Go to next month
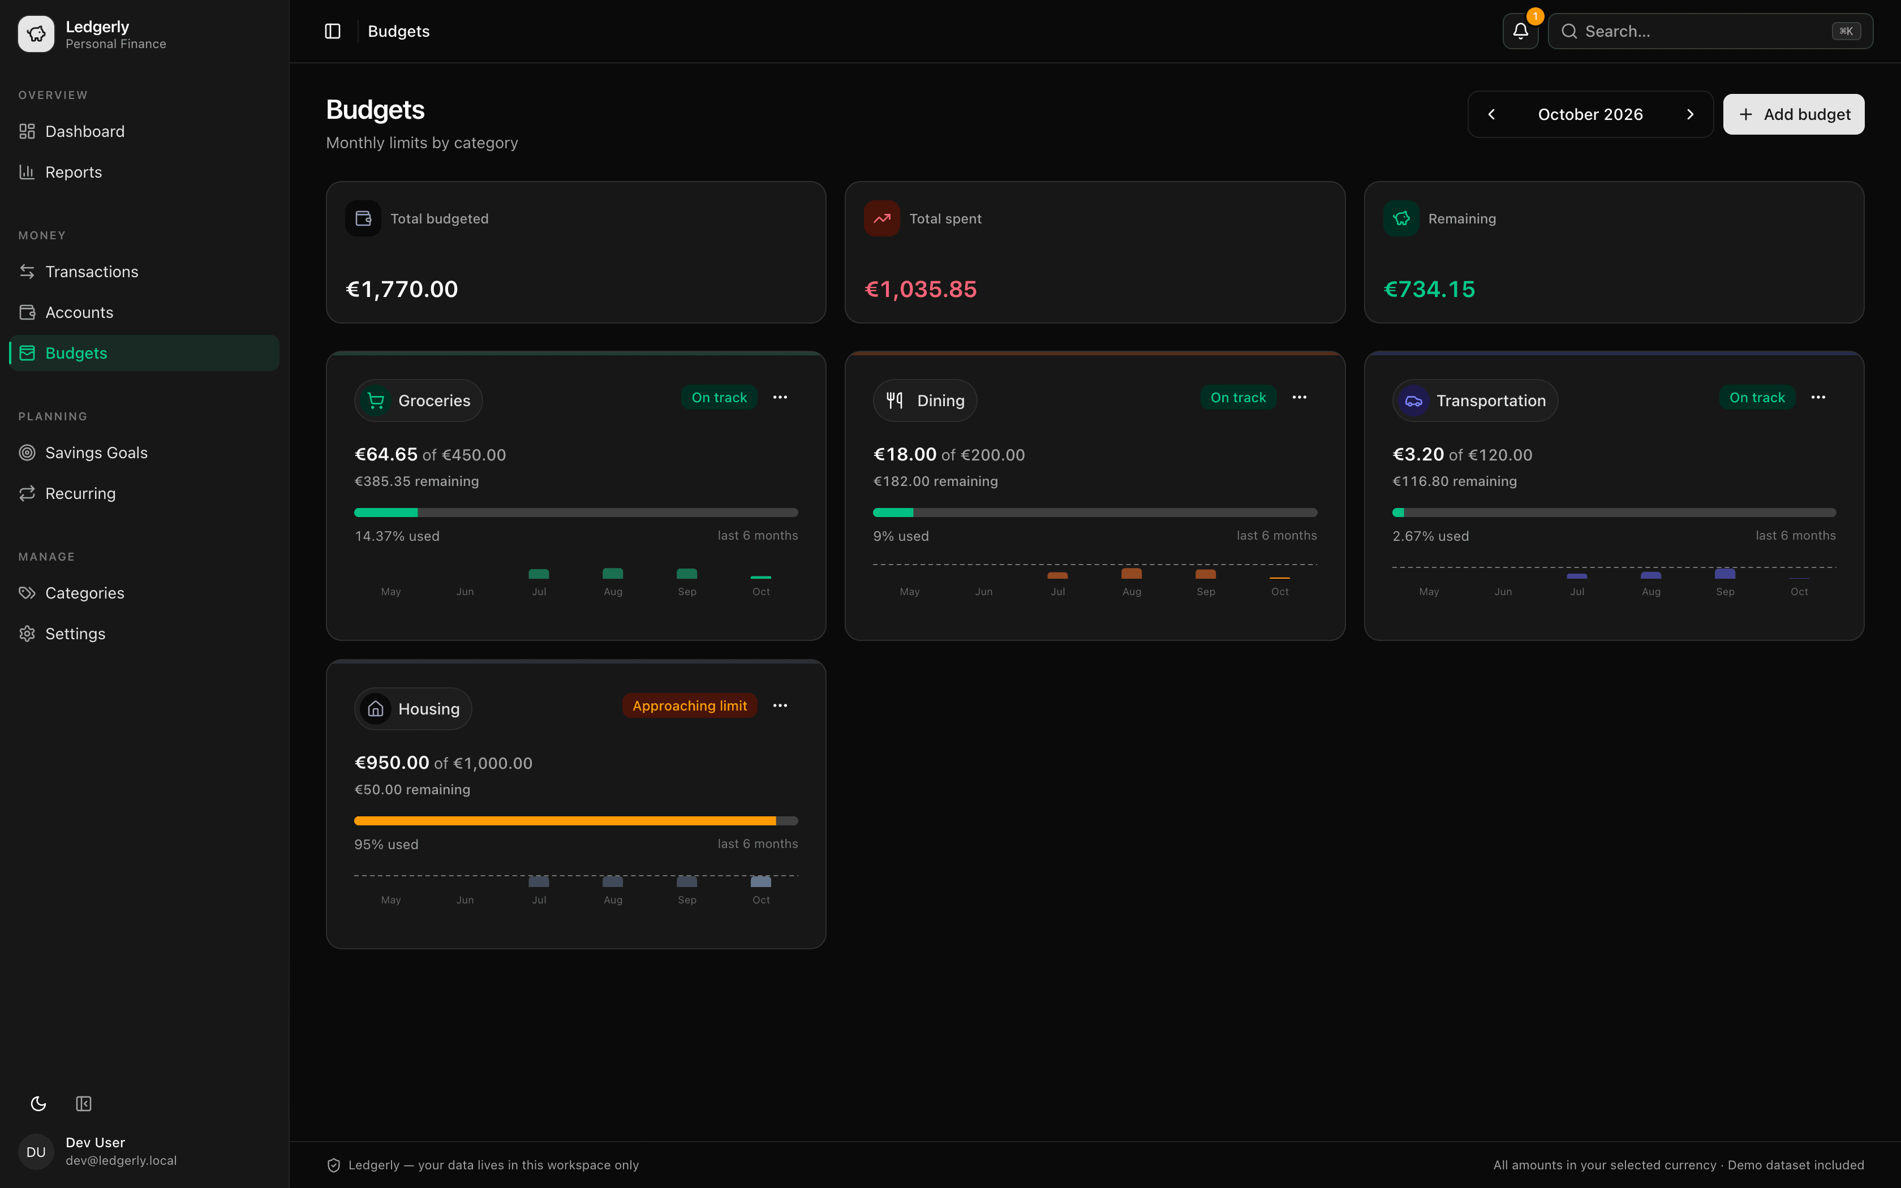This screenshot has height=1188, width=1901. tap(1690, 115)
